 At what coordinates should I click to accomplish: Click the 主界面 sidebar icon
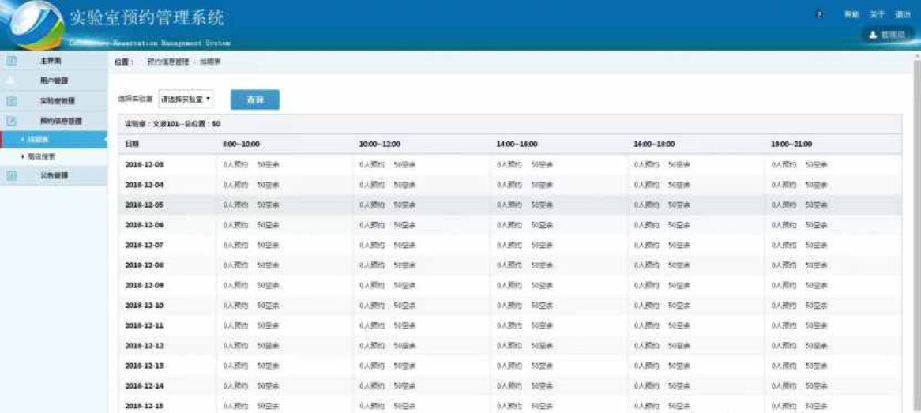point(12,61)
